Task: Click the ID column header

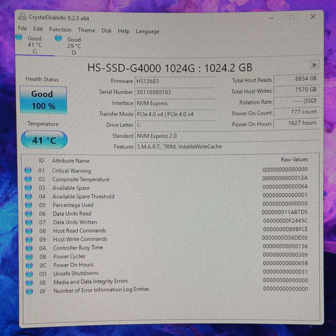Action: 41,160
